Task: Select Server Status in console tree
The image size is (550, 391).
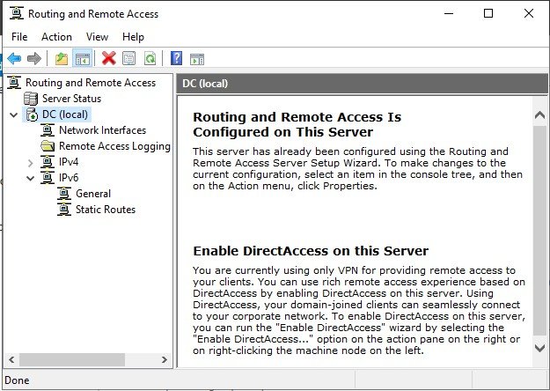Action: [71, 99]
